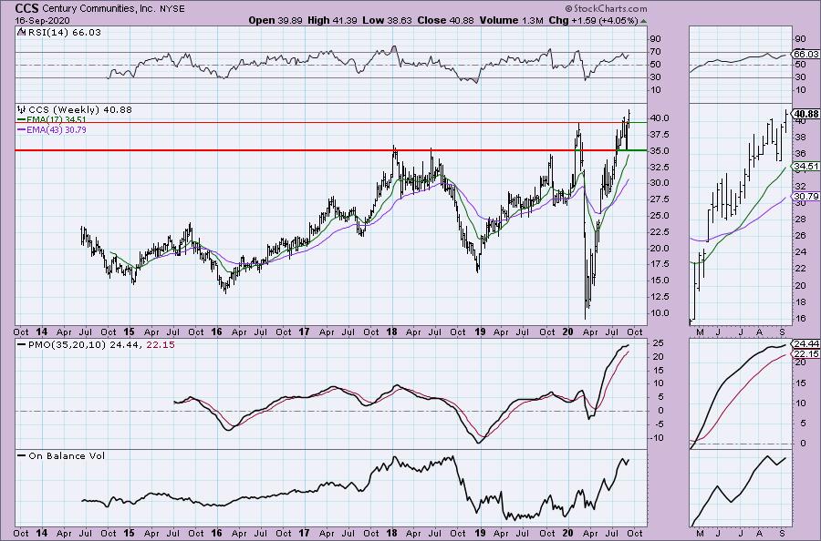This screenshot has height=541, width=821.
Task: Click the CCS ticker symbol in the header
Action: pyautogui.click(x=26, y=8)
